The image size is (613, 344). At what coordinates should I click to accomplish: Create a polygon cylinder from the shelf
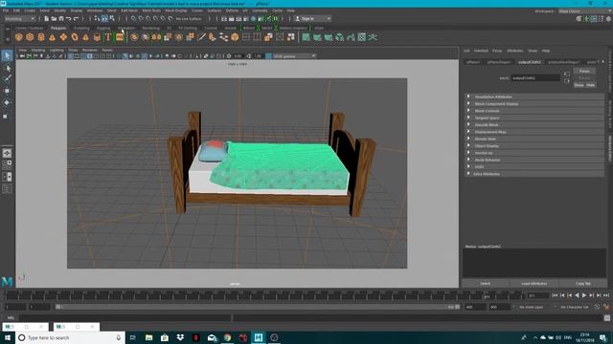[x=41, y=37]
